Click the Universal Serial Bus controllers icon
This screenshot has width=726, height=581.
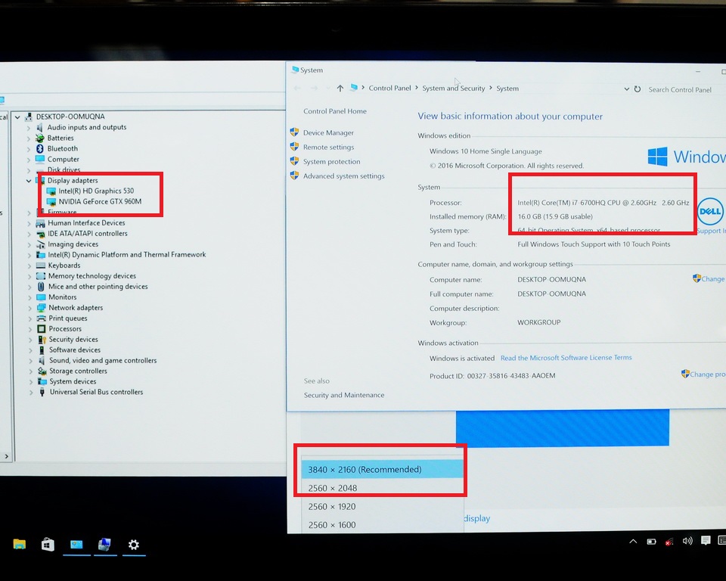pyautogui.click(x=42, y=392)
